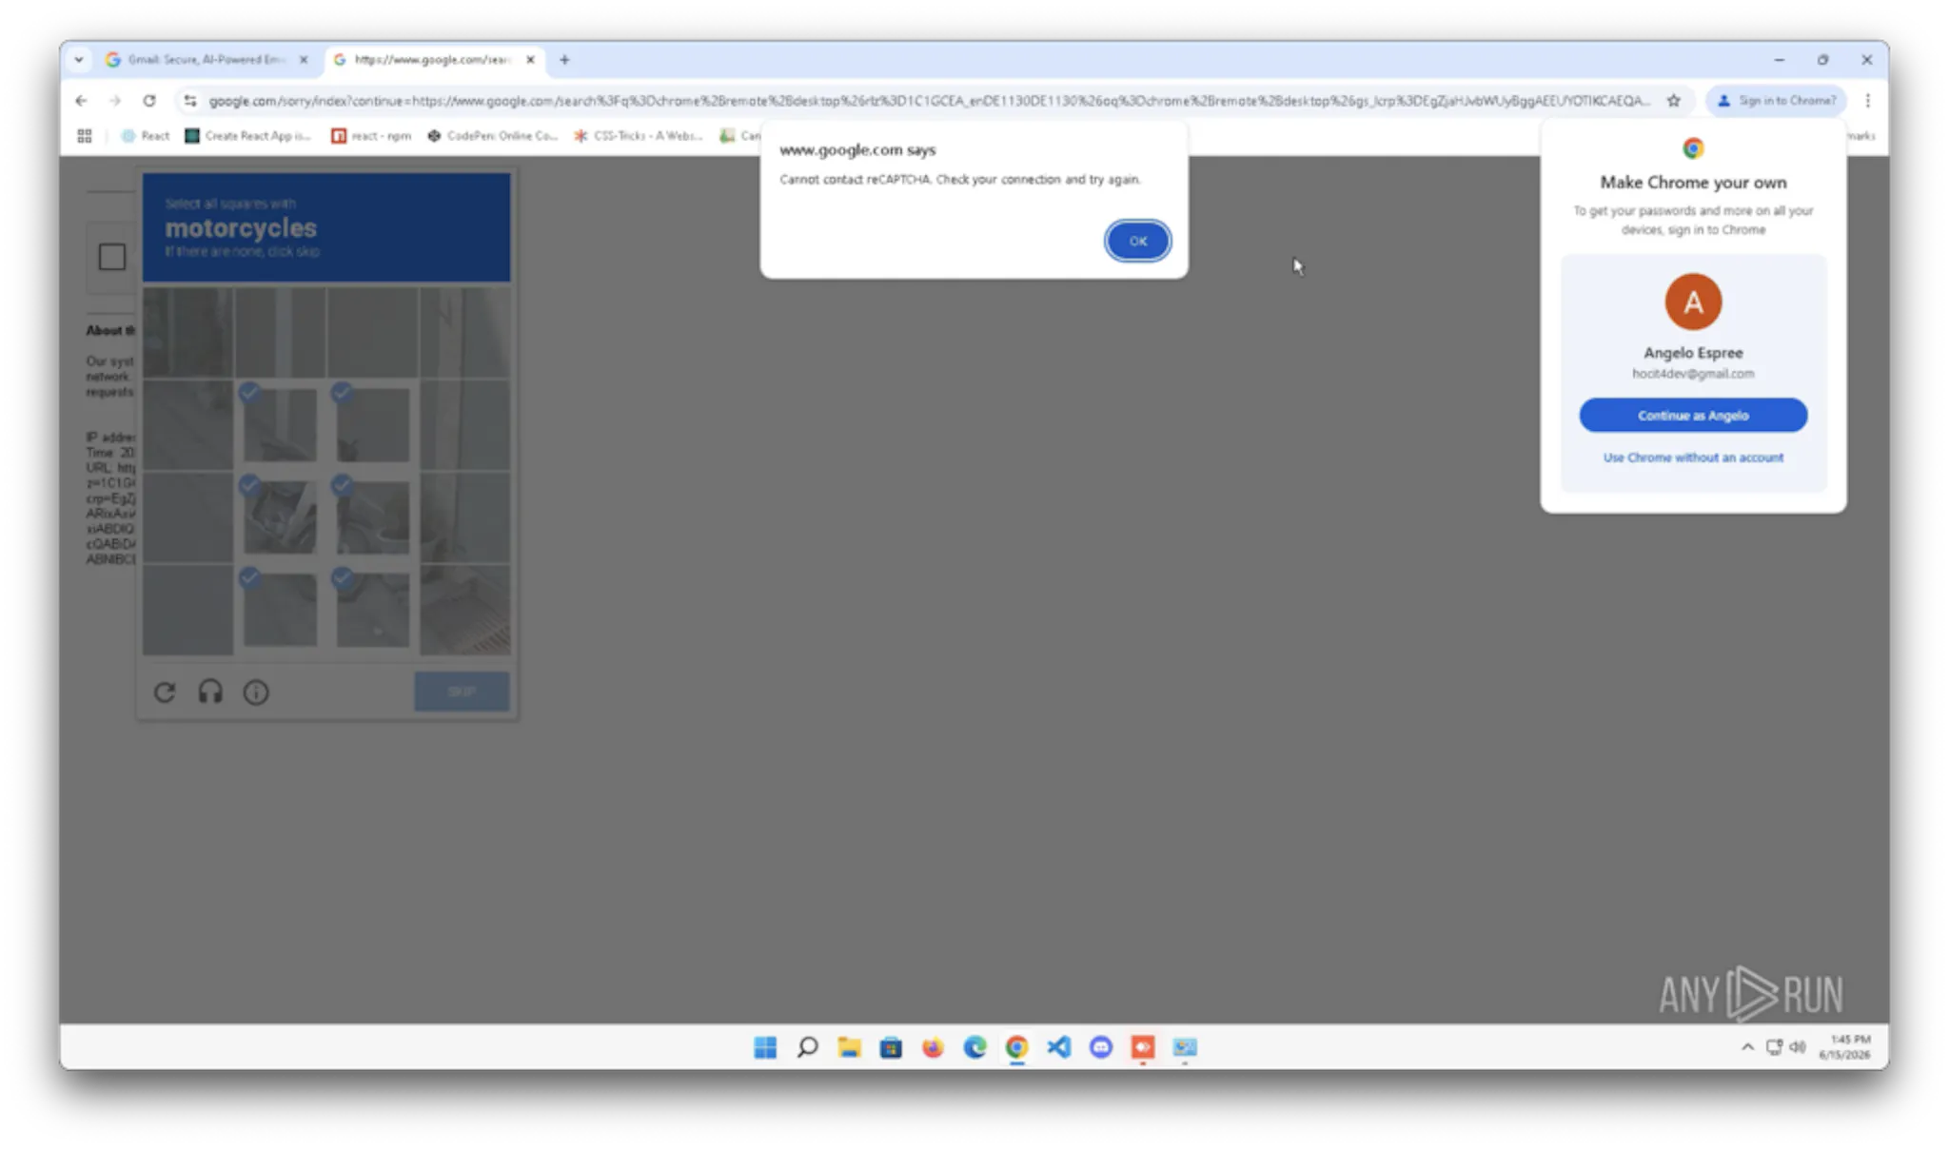Open network status in system tray

coord(1774,1047)
